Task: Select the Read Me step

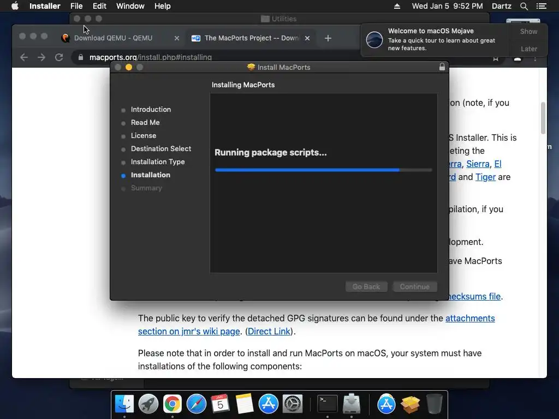Action: [145, 123]
